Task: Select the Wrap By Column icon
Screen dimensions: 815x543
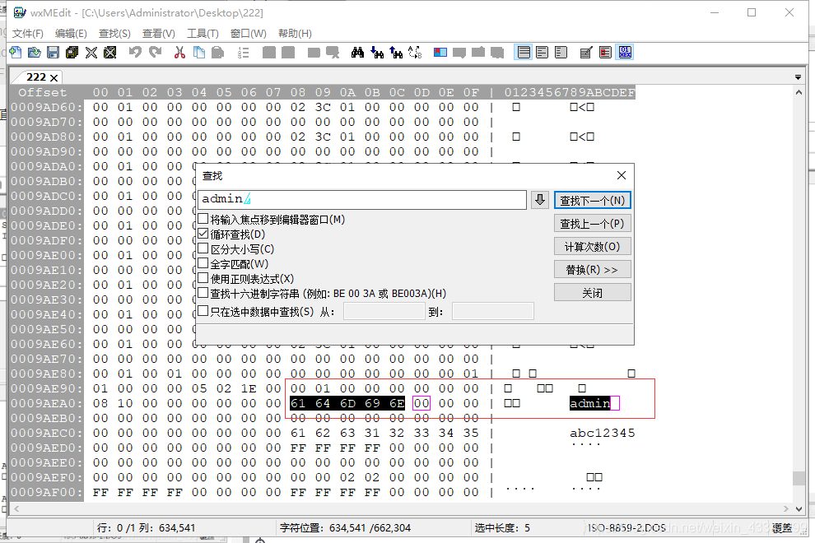Action: click(561, 53)
